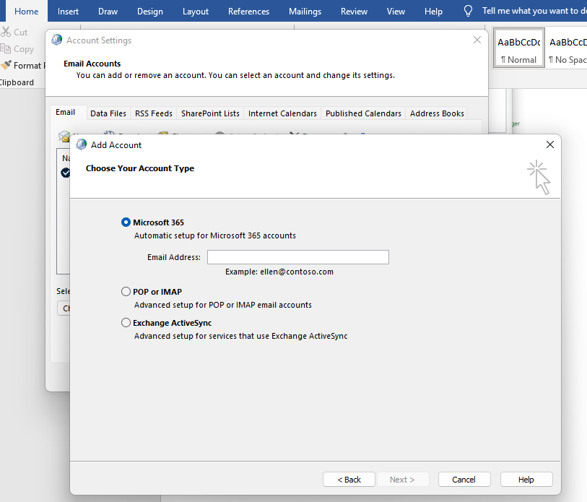
Task: Click the Microsoft 365 label text
Action: (158, 222)
